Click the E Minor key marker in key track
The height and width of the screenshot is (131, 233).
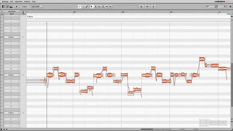(30, 17)
